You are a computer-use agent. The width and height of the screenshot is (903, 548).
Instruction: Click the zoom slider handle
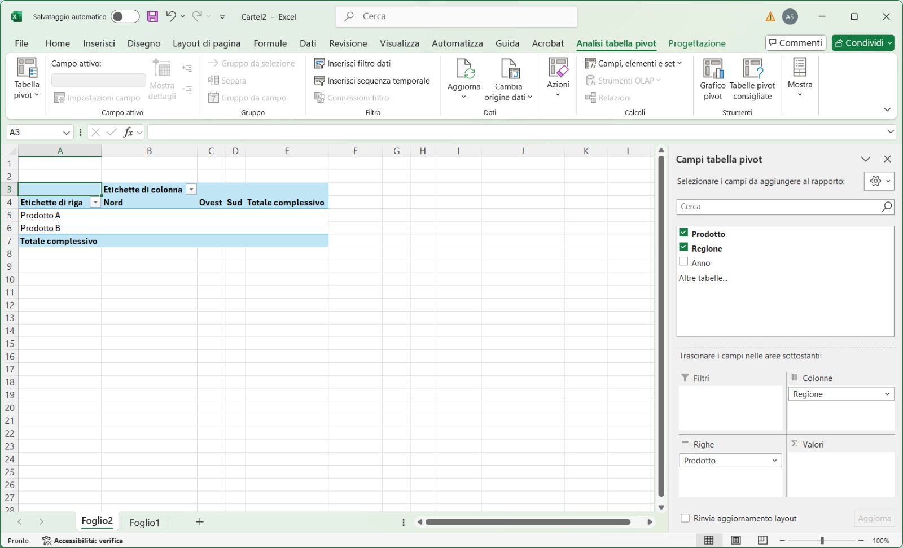(x=822, y=540)
